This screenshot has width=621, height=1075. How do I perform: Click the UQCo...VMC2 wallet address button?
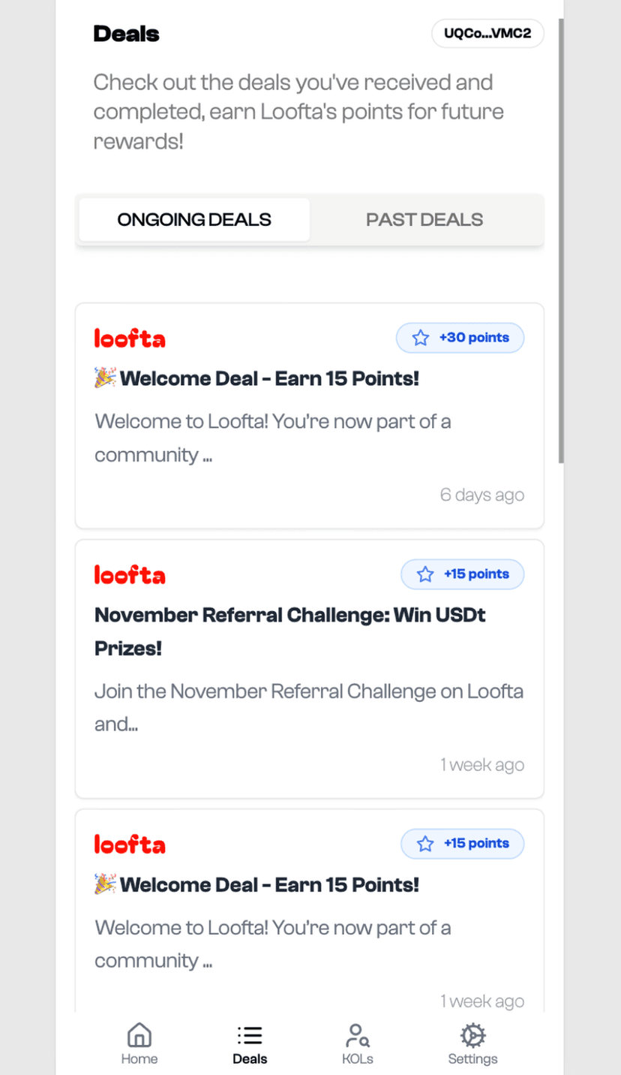pos(487,34)
